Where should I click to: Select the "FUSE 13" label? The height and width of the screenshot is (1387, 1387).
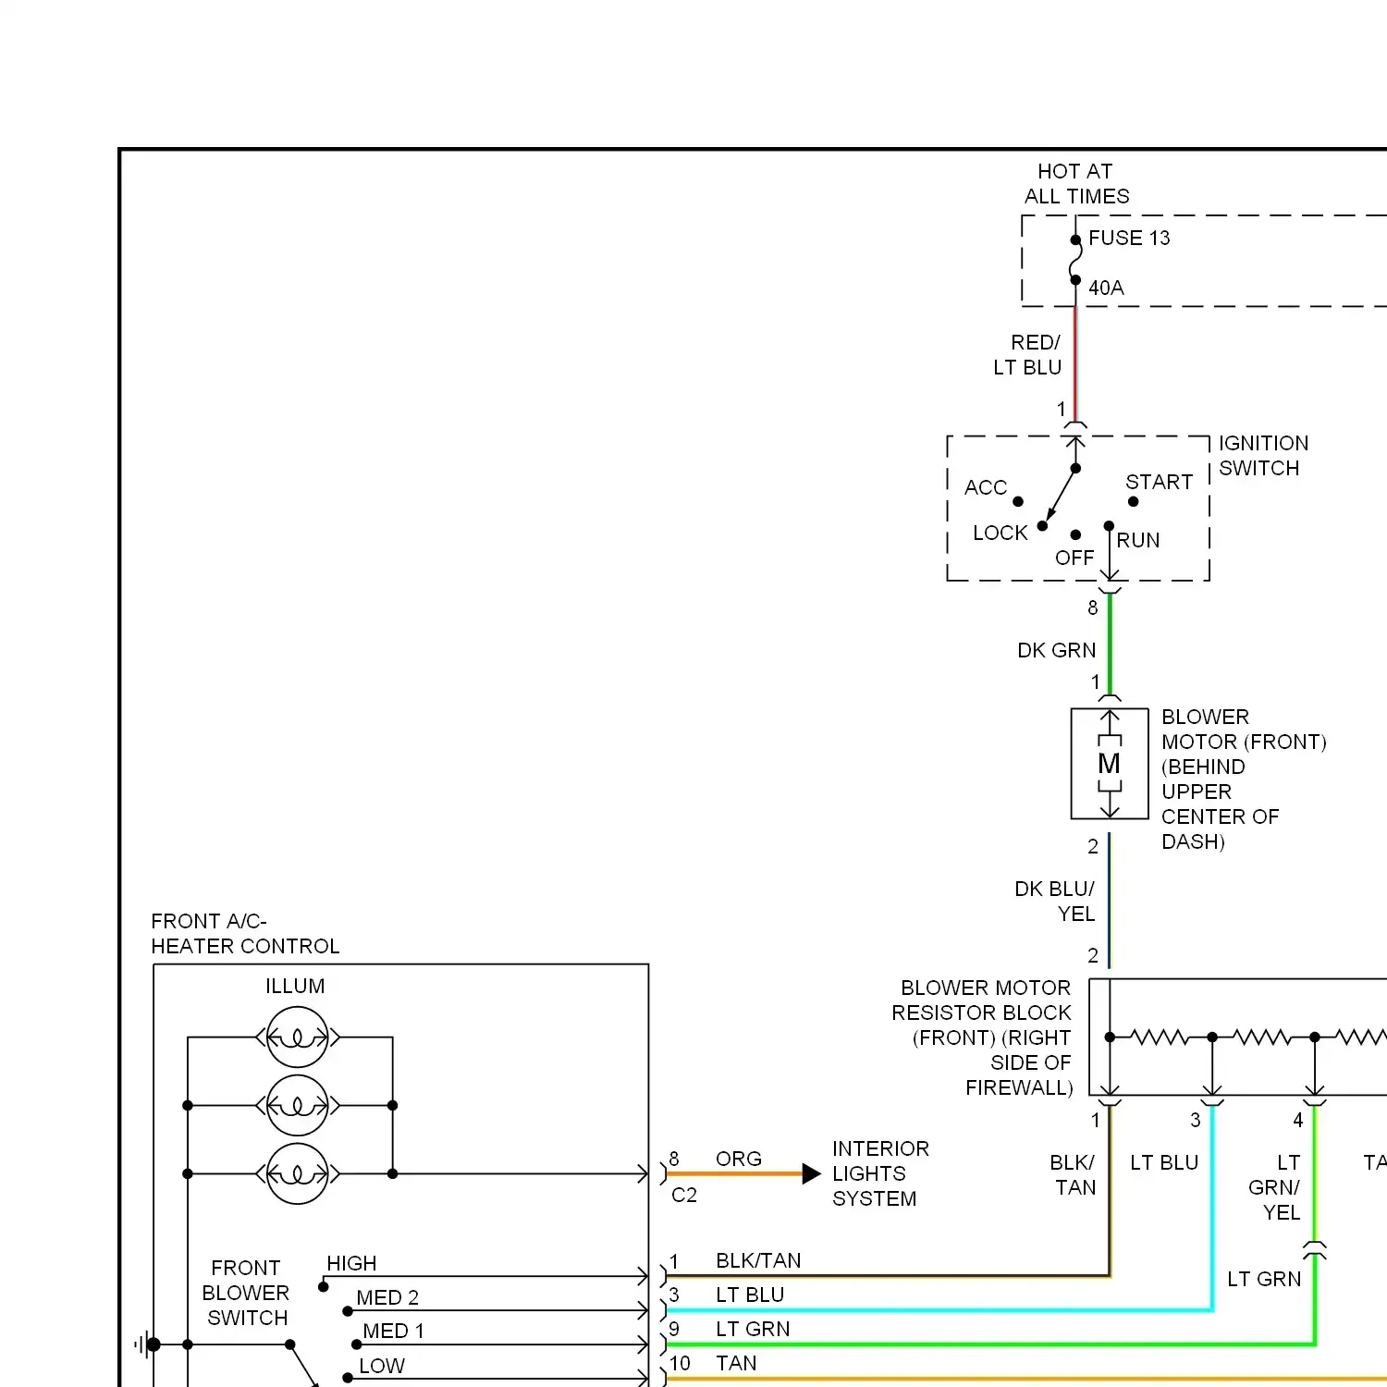[x=1129, y=238]
